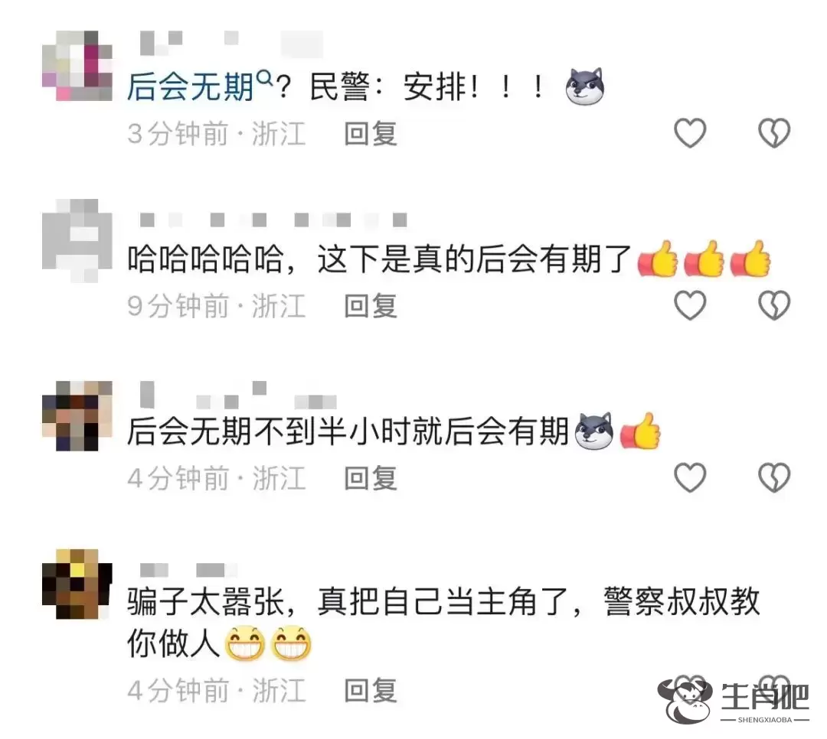Tap search magnifier icon beside 后会无期
Viewport: 827px width, 739px height.
[x=263, y=79]
